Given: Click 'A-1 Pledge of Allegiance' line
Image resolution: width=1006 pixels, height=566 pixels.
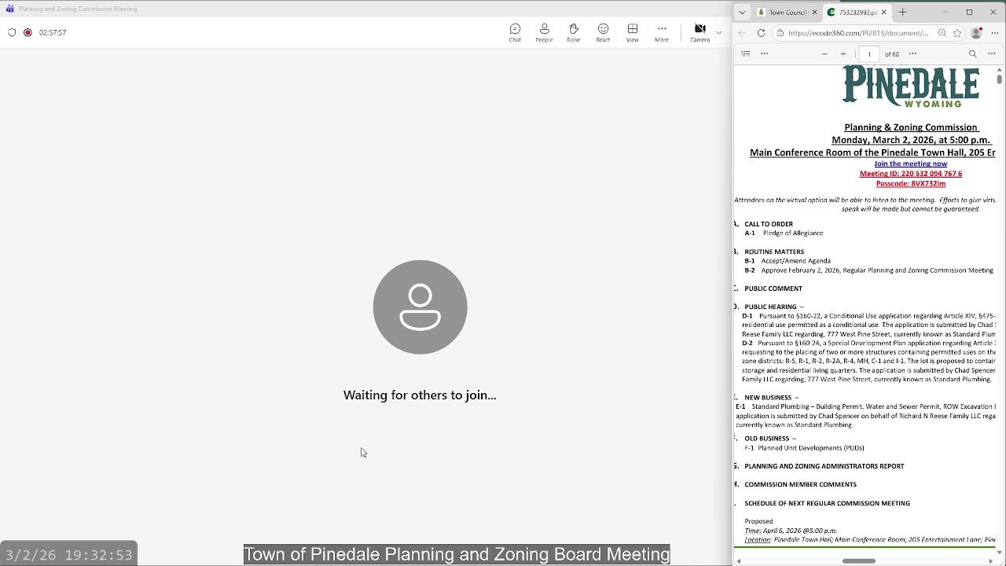Looking at the screenshot, I should 784,233.
